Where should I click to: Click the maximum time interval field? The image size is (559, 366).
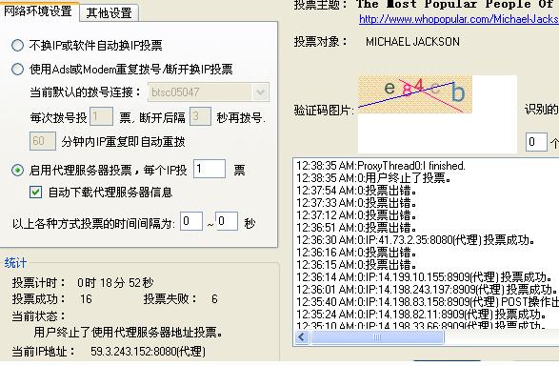(227, 221)
